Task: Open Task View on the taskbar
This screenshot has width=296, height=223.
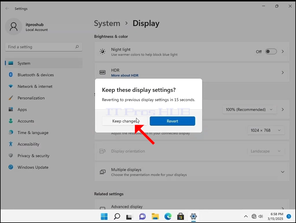Action: click(x=129, y=217)
